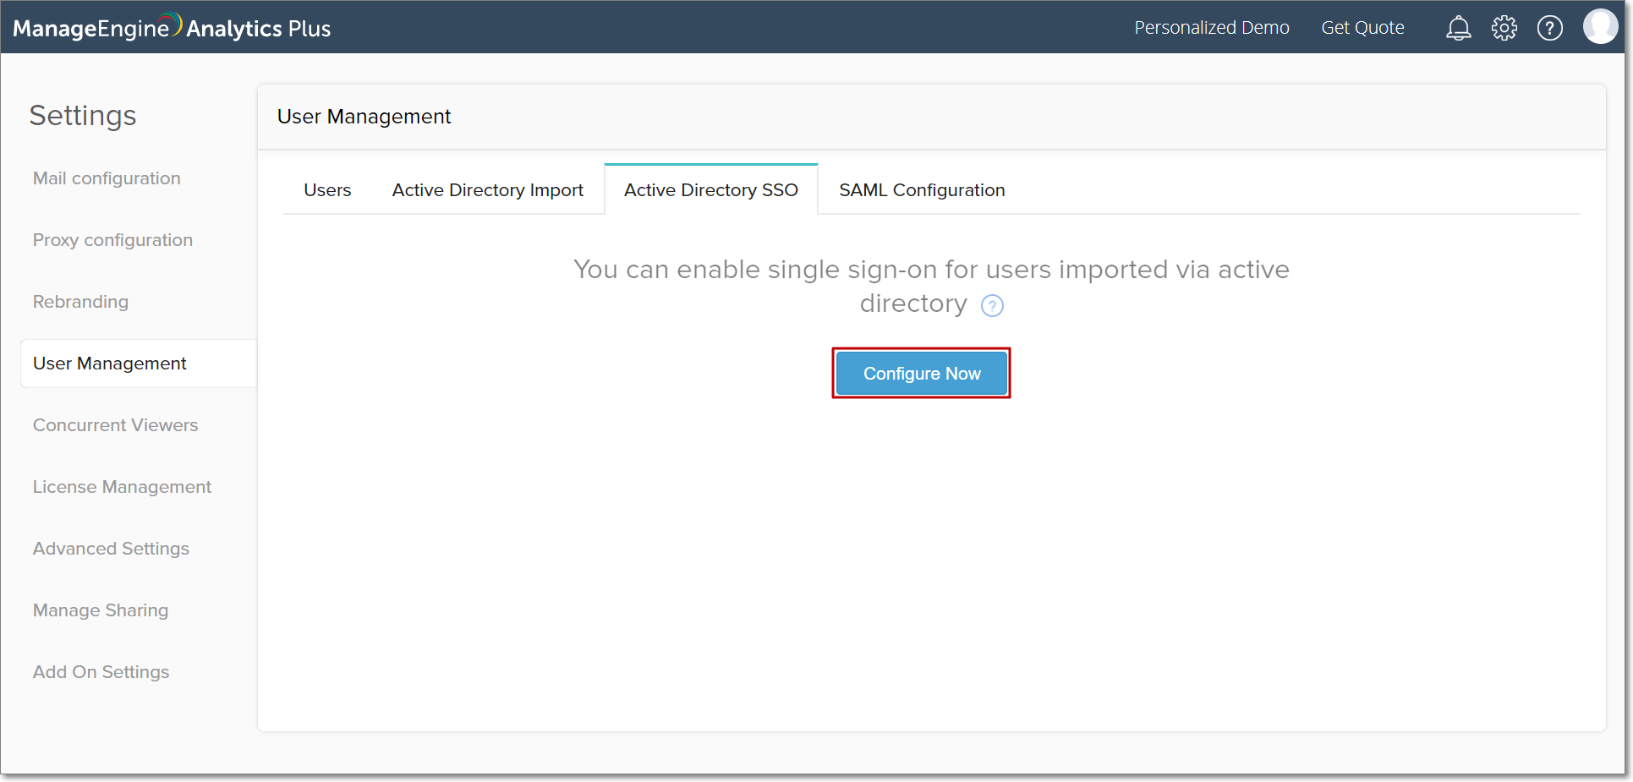Screen dimensions: 1633x782
Task: Select Rebranding in the settings sidebar
Action: 80,302
